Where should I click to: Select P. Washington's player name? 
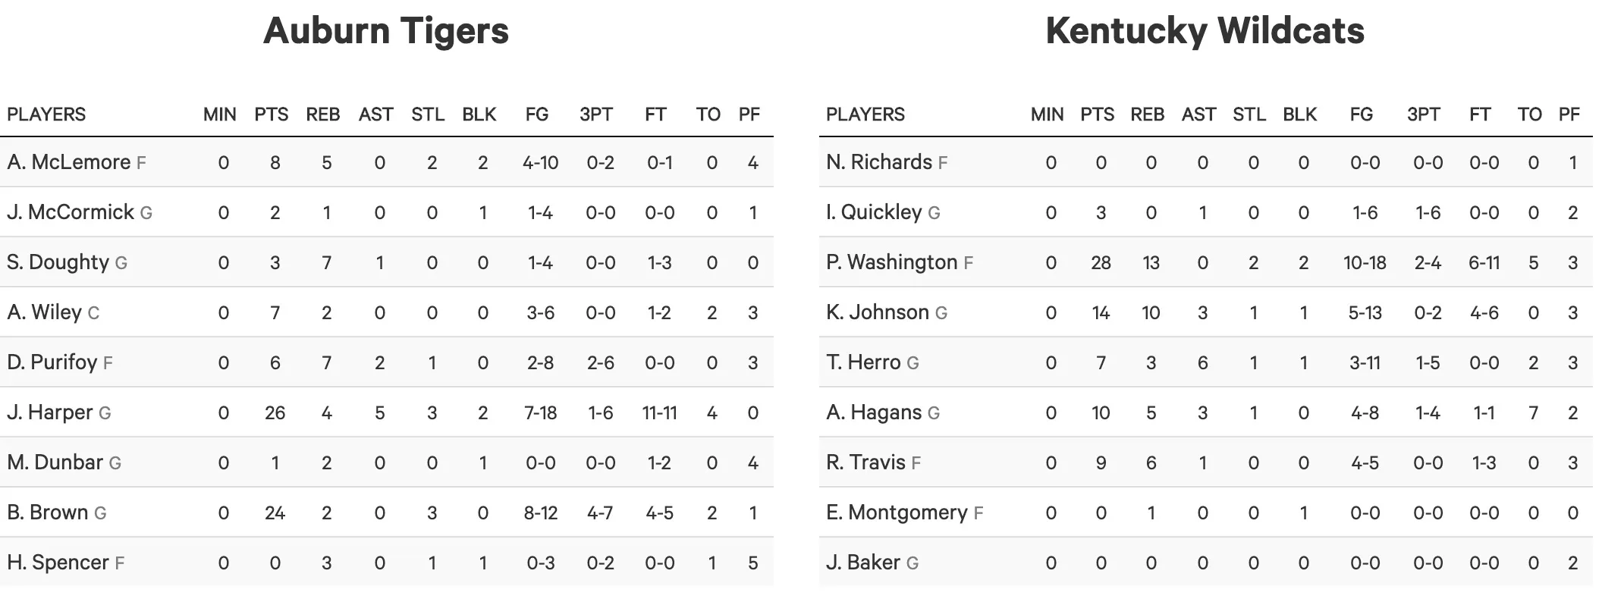tap(891, 262)
